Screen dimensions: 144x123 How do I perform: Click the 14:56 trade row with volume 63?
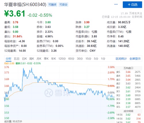coord(128,115)
